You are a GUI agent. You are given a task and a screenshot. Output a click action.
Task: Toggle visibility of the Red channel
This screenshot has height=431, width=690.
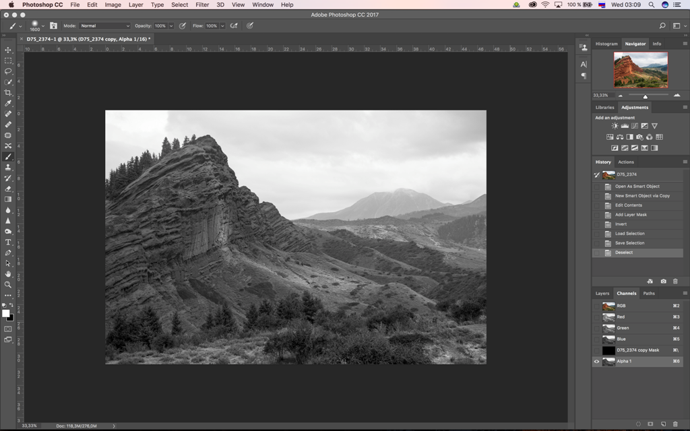click(596, 317)
